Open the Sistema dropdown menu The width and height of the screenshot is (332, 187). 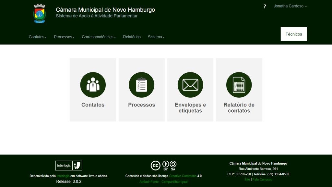156,37
